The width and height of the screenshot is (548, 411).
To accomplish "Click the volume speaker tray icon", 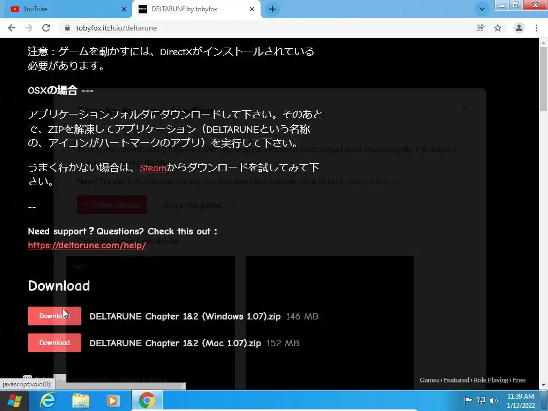I will pyautogui.click(x=494, y=400).
